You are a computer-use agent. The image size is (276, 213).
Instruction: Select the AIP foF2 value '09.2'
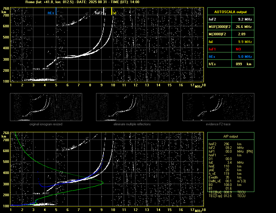pos(229,148)
